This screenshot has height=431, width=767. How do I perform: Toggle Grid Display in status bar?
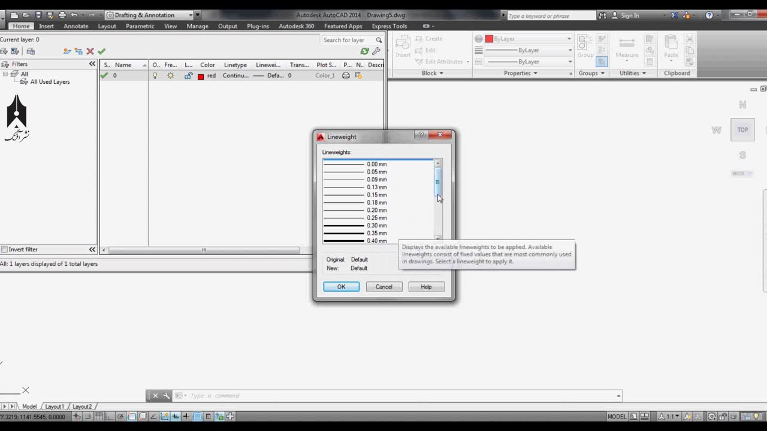tap(98, 417)
